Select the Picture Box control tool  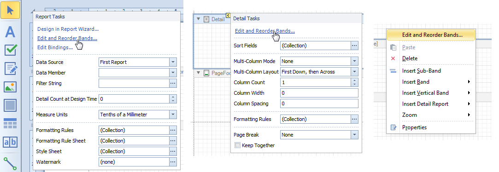10,87
